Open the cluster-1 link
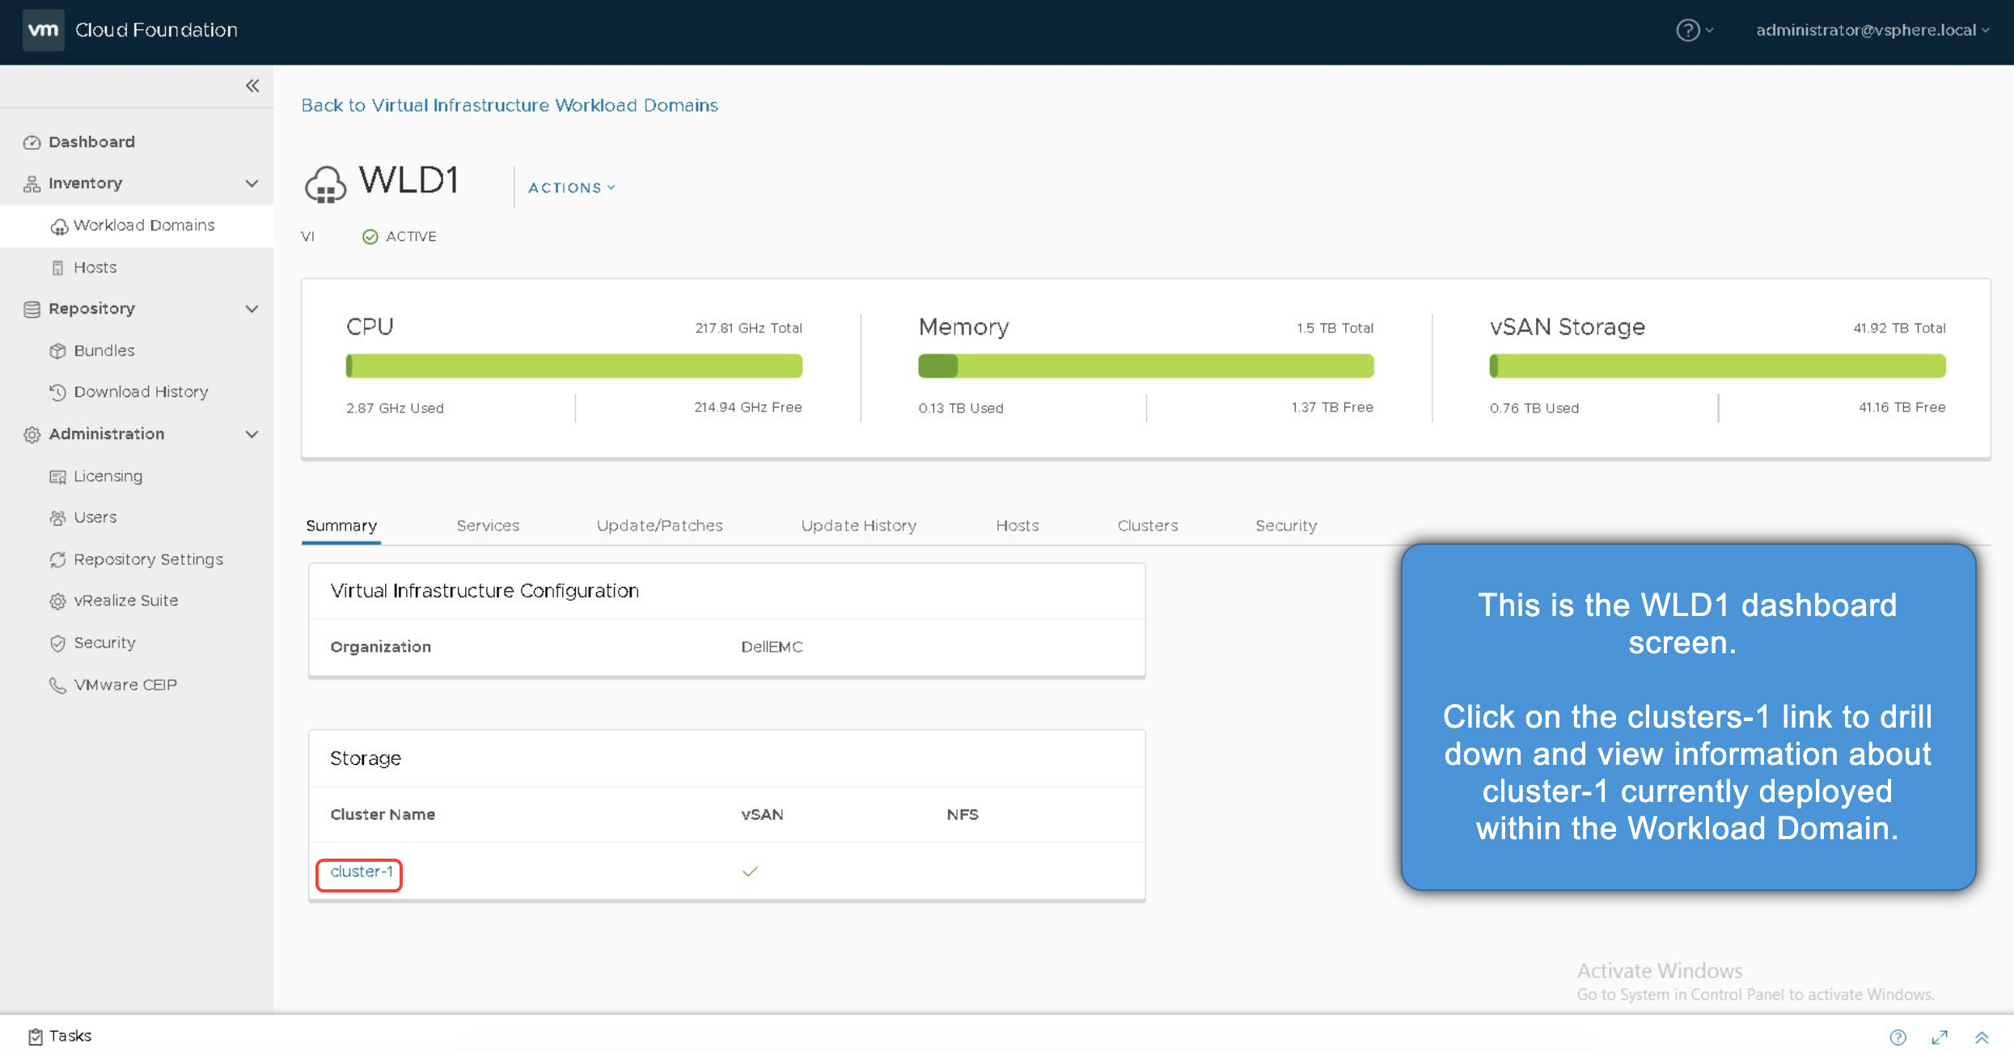This screenshot has width=2014, height=1051. tap(362, 872)
